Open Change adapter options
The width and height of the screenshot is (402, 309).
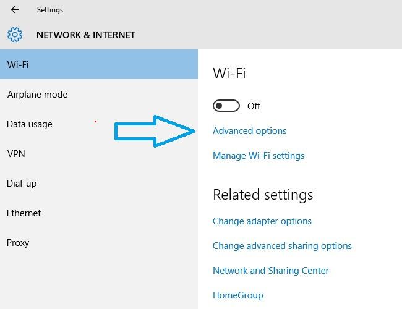(262, 221)
